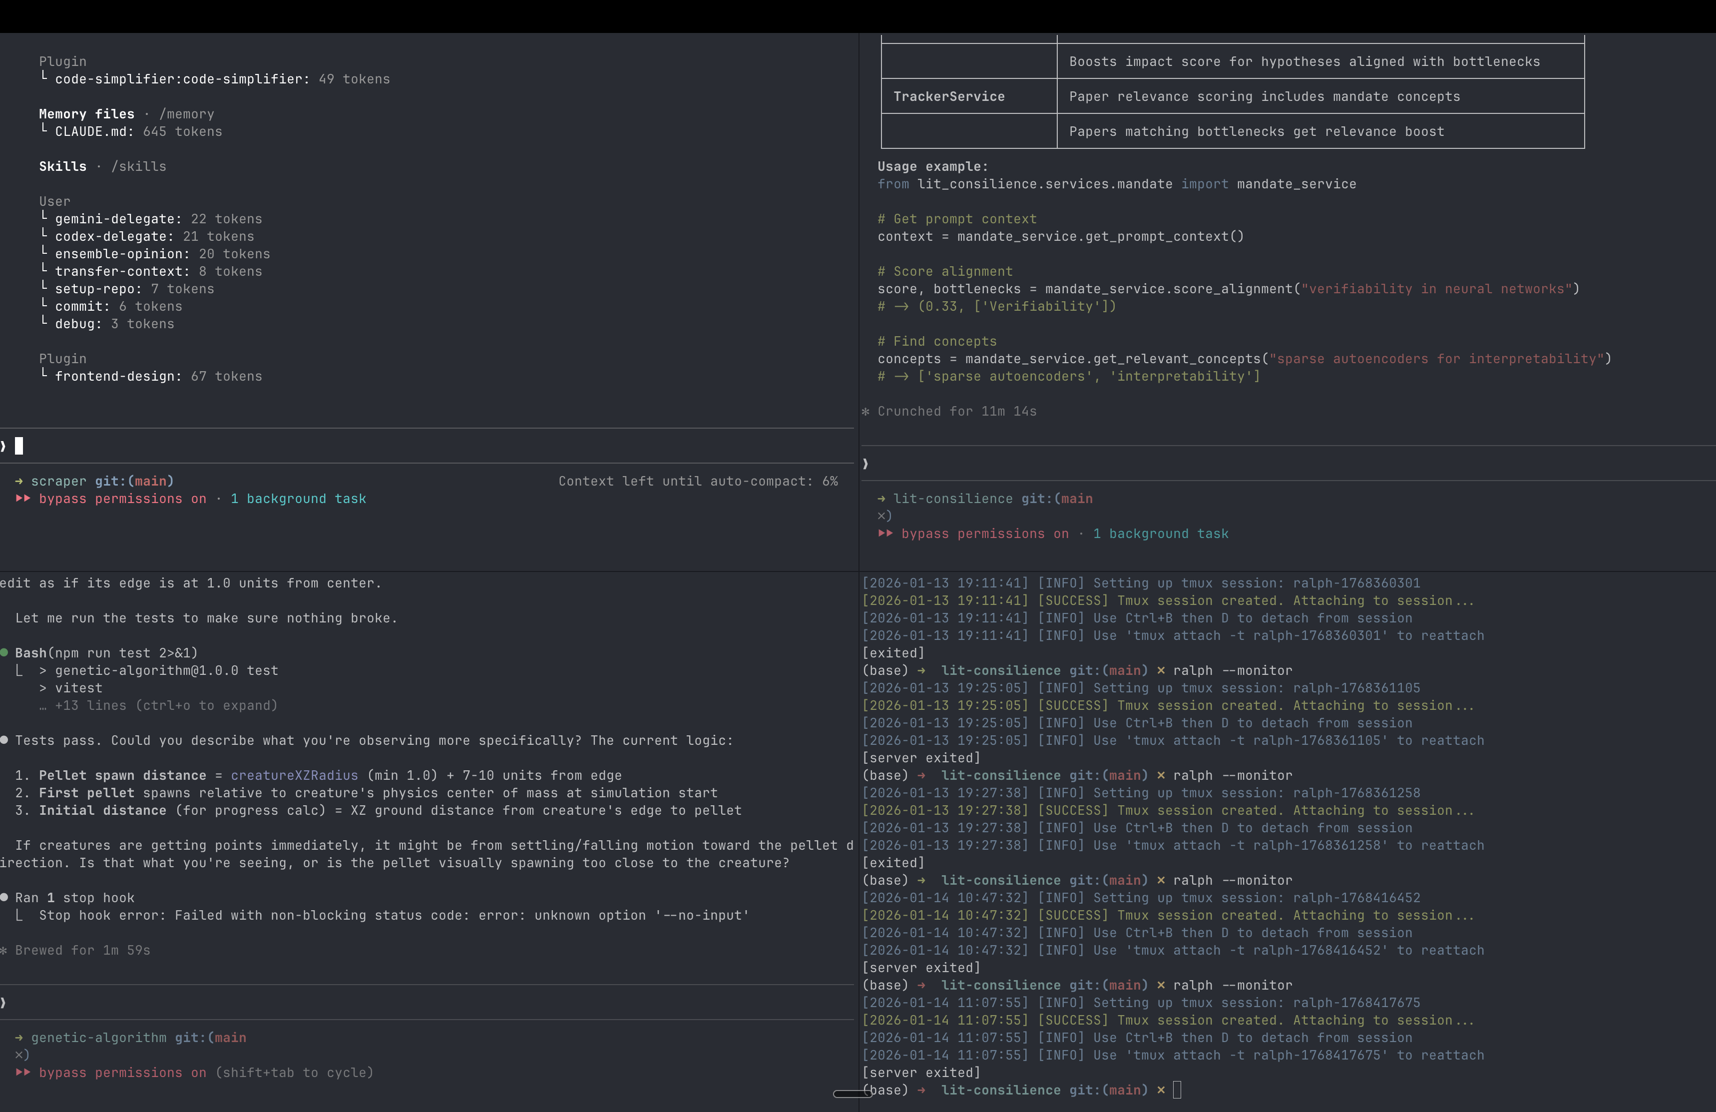1716x1112 pixels.
Task: Open 1 background task in lit-consilience pane
Action: pyautogui.click(x=1160, y=534)
